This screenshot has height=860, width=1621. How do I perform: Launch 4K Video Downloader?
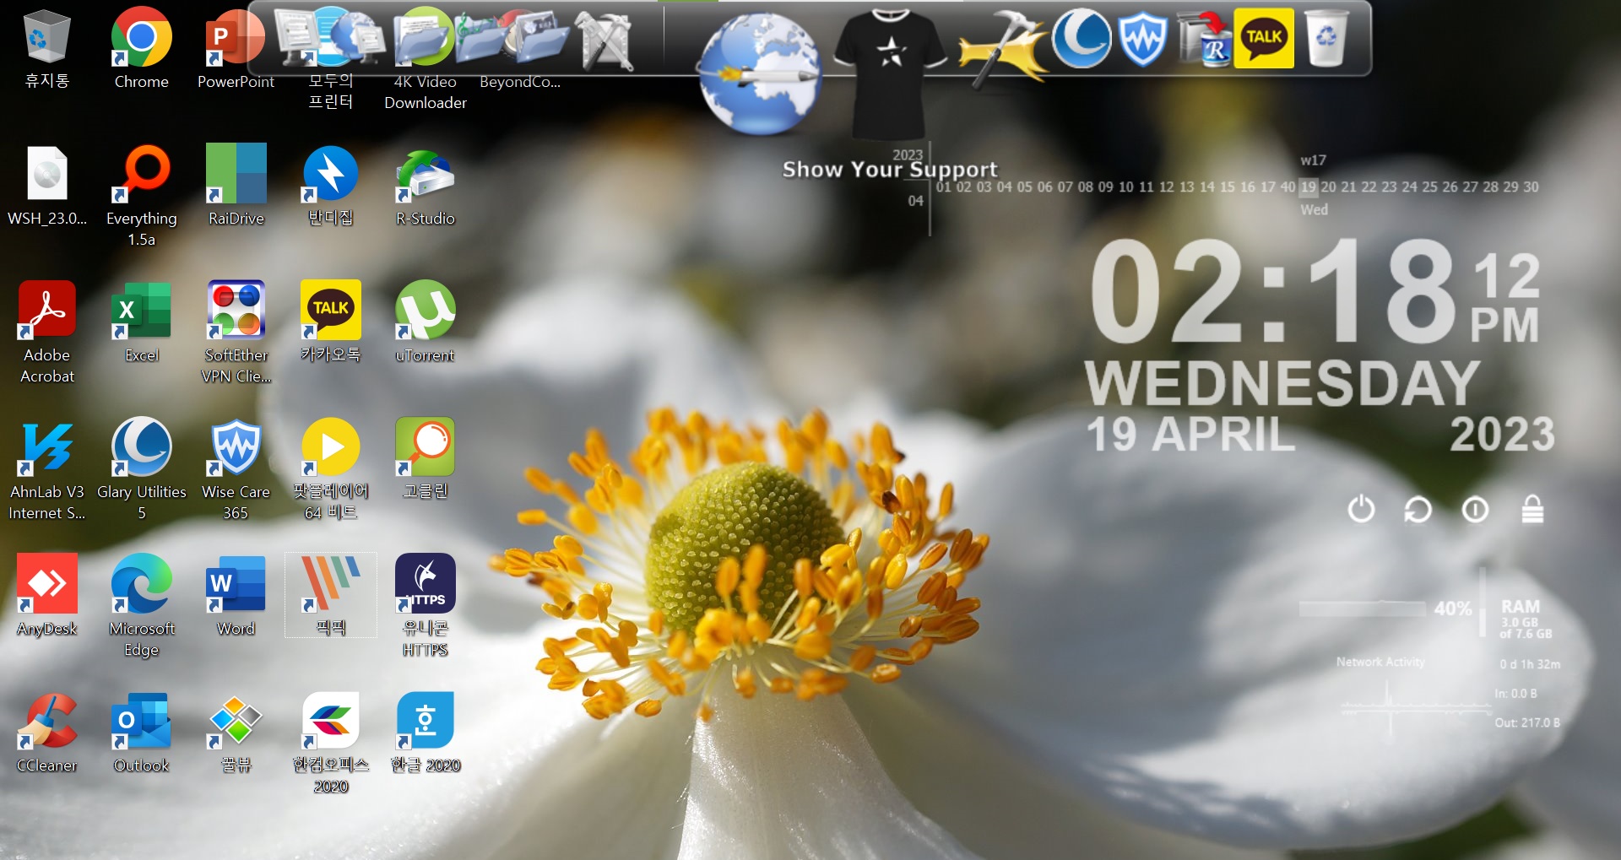425,59
